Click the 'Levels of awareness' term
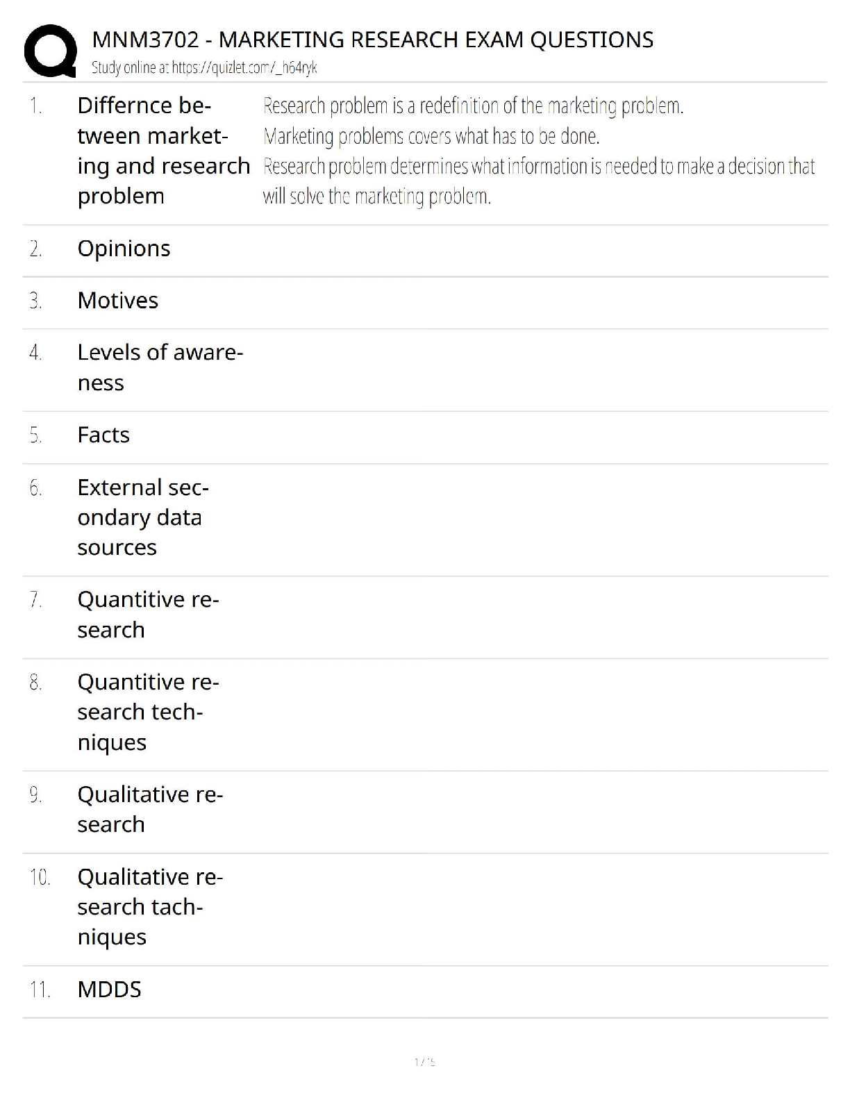 click(160, 367)
